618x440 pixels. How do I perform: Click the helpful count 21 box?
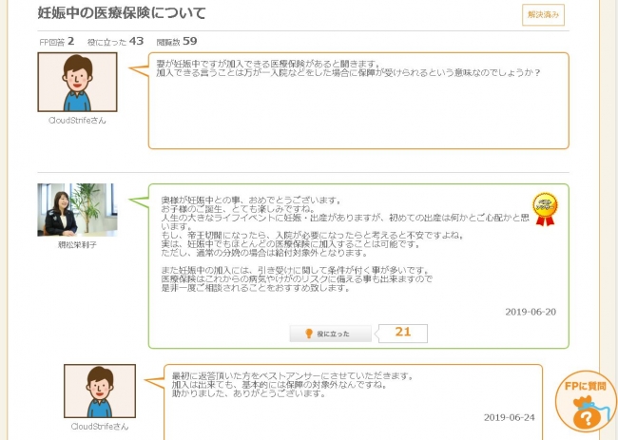pos(403,334)
